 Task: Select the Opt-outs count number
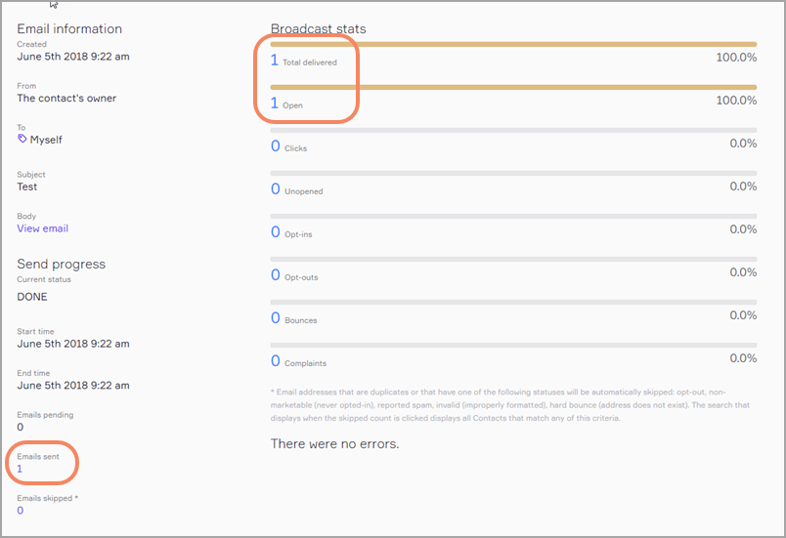point(276,275)
